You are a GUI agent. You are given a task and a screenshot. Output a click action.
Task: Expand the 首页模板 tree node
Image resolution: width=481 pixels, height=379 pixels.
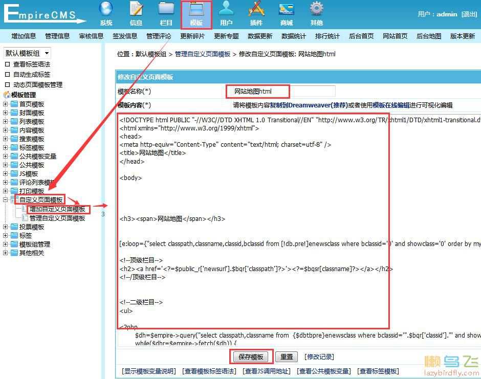pos(5,104)
